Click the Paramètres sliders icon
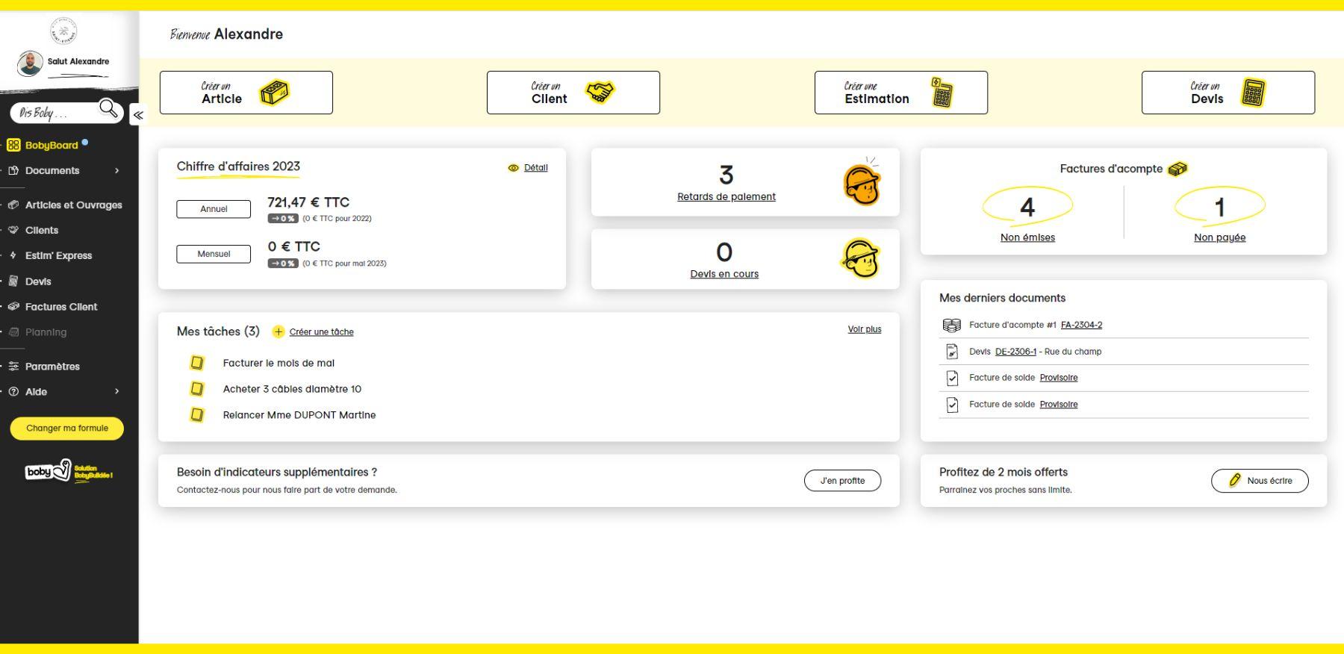This screenshot has height=654, width=1344. coord(13,367)
